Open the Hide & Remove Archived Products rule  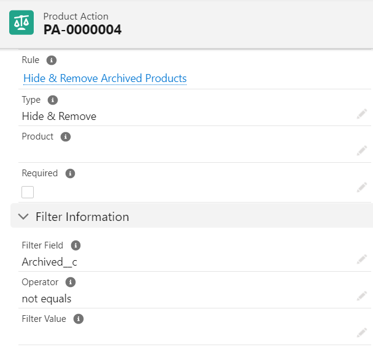105,78
